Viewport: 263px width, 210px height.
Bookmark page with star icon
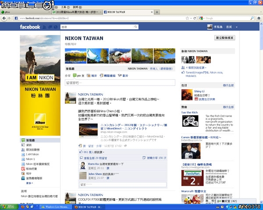point(187,18)
